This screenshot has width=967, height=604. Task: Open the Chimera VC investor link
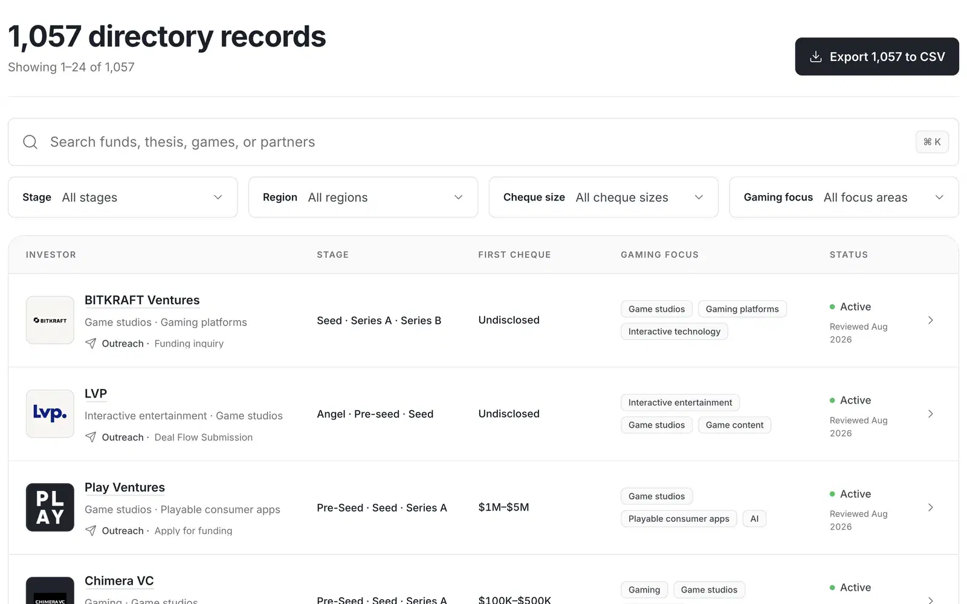(x=119, y=581)
